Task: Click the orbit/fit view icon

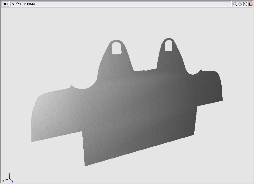Action: [x=245, y=4]
